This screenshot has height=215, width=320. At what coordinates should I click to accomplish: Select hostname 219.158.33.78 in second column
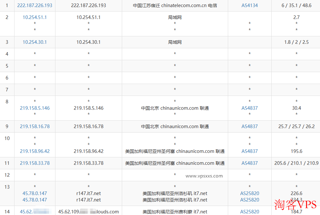pyautogui.click(x=89, y=163)
